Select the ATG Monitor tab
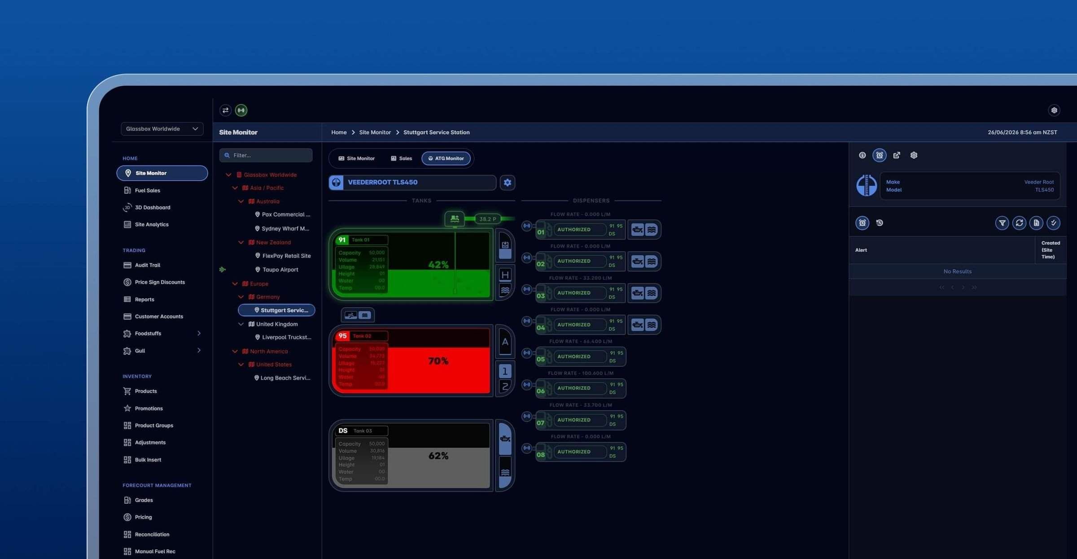The width and height of the screenshot is (1077, 559). 446,158
